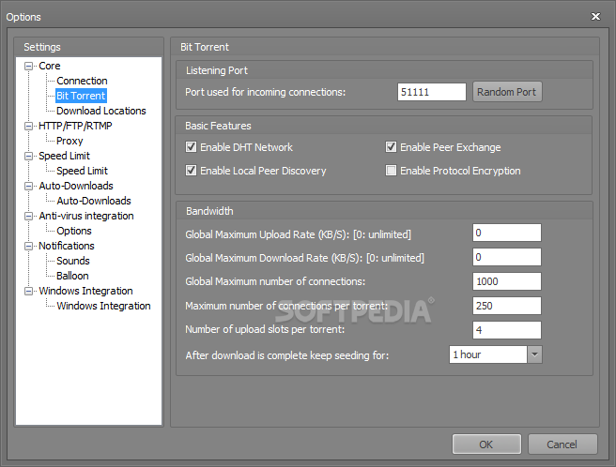Click 'After download is complete keep seeding for:' label
Image resolution: width=616 pixels, height=467 pixels.
(286, 355)
